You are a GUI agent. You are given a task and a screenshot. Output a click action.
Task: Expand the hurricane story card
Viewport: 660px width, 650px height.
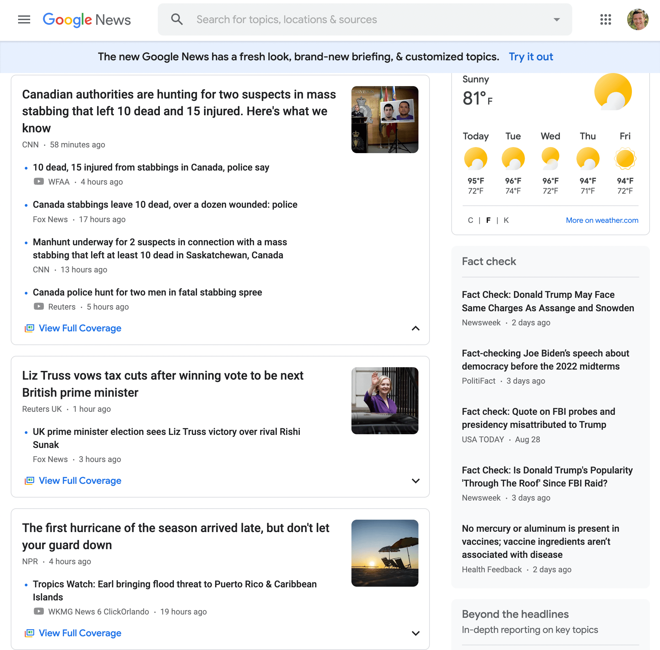pos(415,633)
